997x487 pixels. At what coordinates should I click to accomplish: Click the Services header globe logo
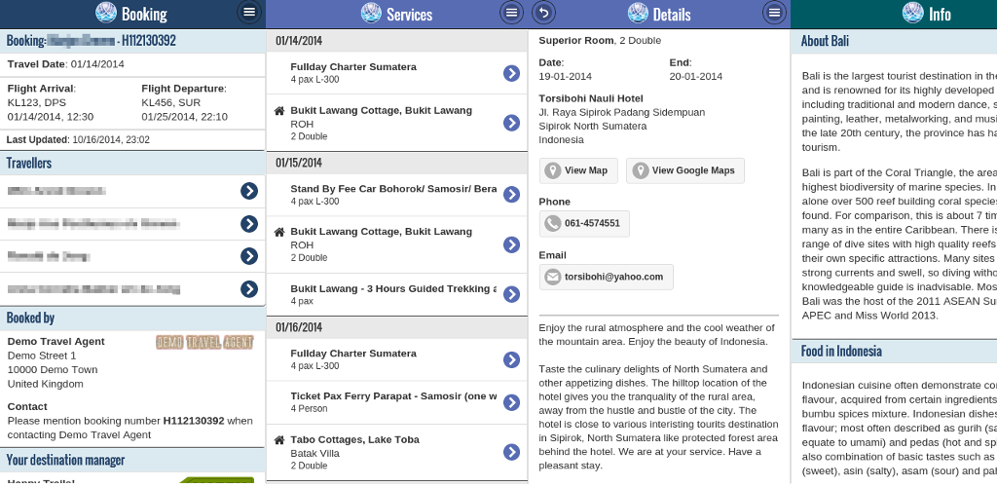[371, 13]
